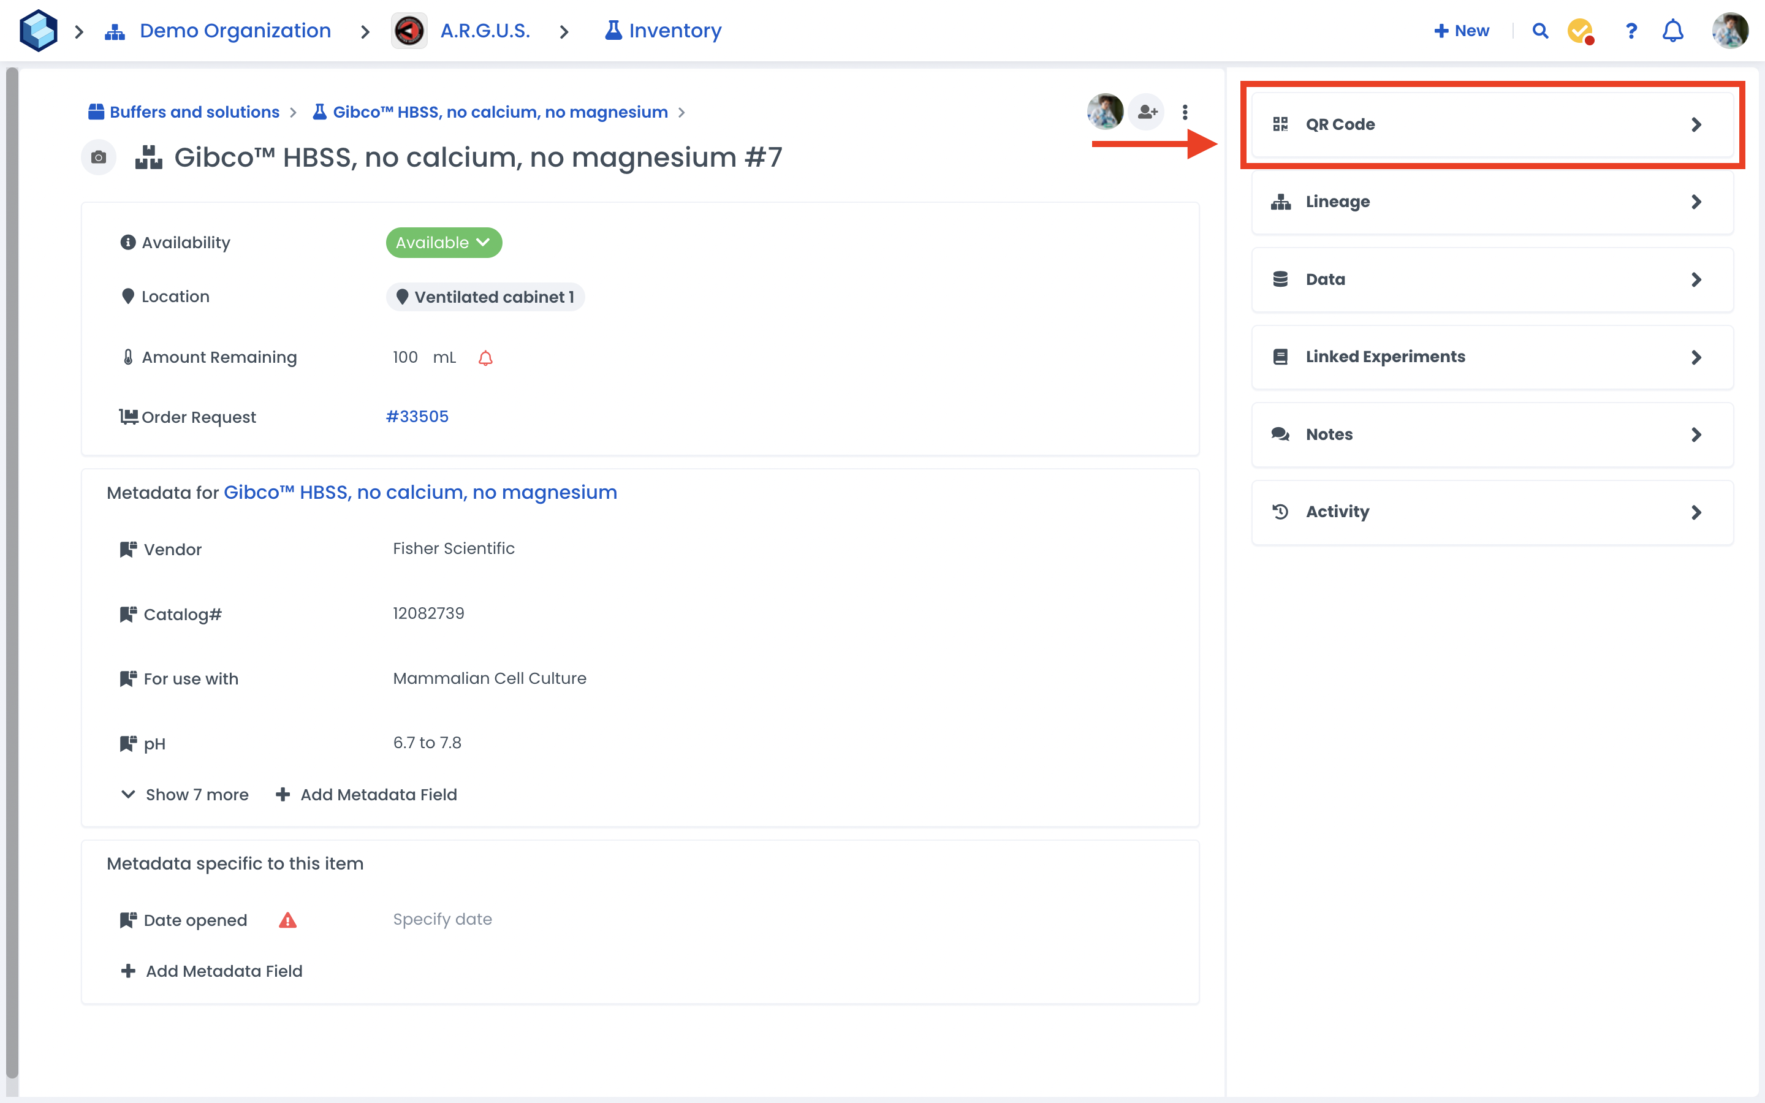
Task: Expand the QR Code panel
Action: [x=1492, y=124]
